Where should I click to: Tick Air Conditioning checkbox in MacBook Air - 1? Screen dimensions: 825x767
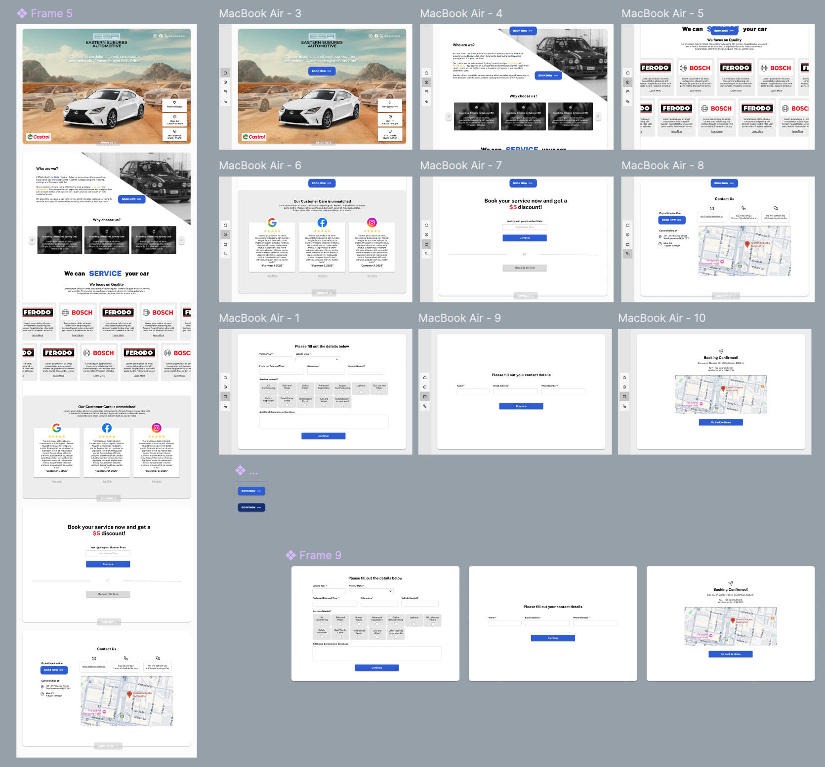coord(268,392)
